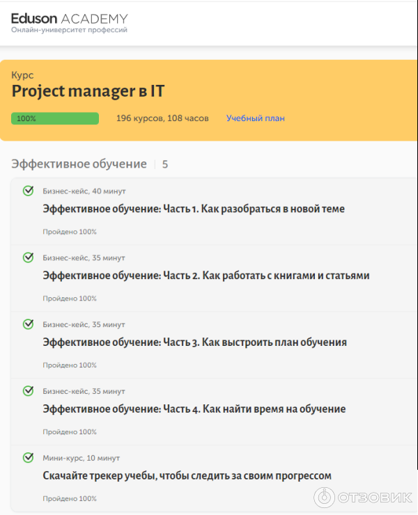Click the Eduson Academy logo
This screenshot has height=515, width=418.
(69, 22)
